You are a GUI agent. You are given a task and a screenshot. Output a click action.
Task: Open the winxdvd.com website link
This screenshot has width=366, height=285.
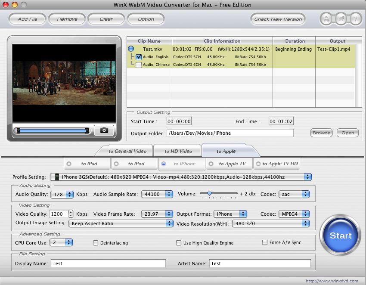pyautogui.click(x=332, y=281)
